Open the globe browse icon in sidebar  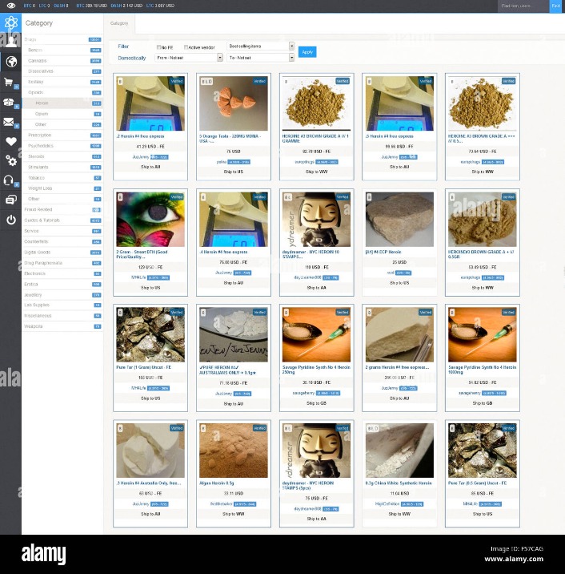11,61
